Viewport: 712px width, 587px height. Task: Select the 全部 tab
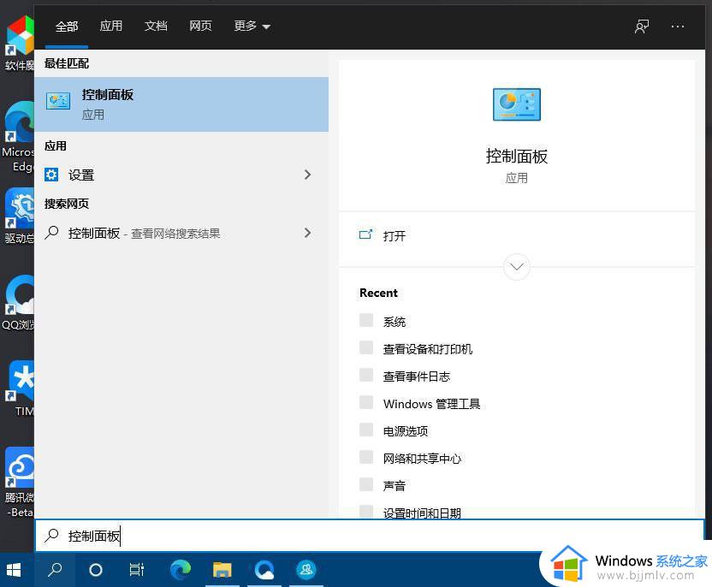[x=66, y=27]
